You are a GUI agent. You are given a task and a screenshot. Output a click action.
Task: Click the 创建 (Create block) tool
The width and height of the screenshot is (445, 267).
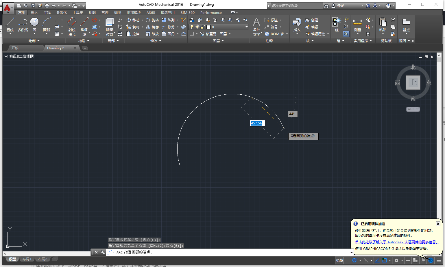click(x=312, y=20)
